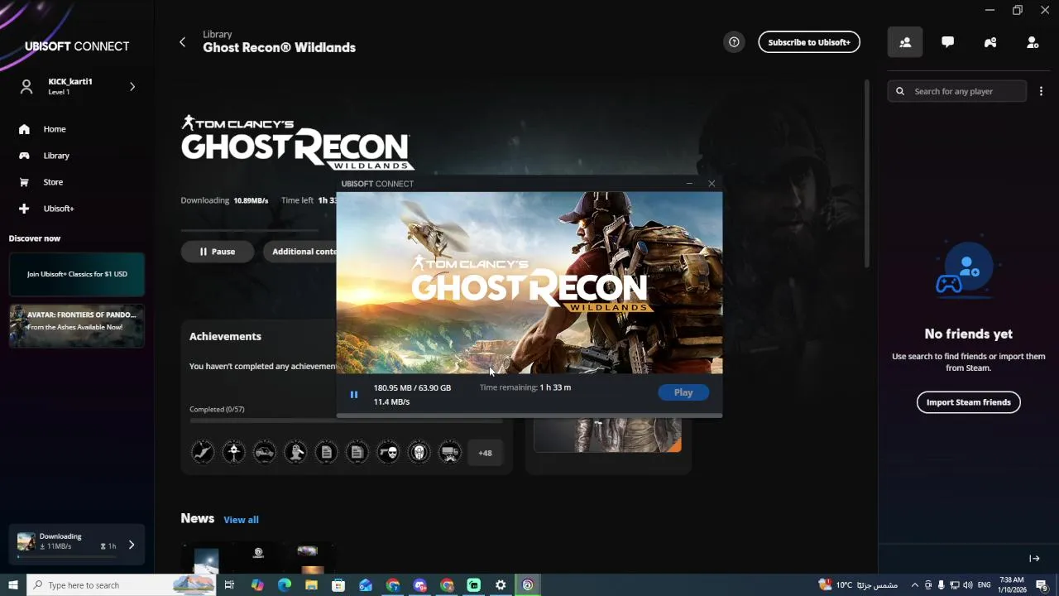Open Task View on the taskbar

click(x=229, y=585)
